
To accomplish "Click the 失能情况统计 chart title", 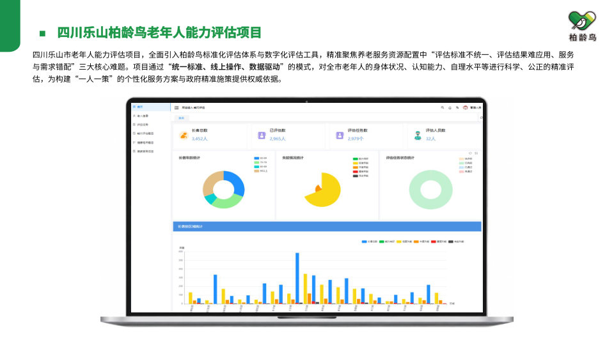I will click(x=292, y=158).
